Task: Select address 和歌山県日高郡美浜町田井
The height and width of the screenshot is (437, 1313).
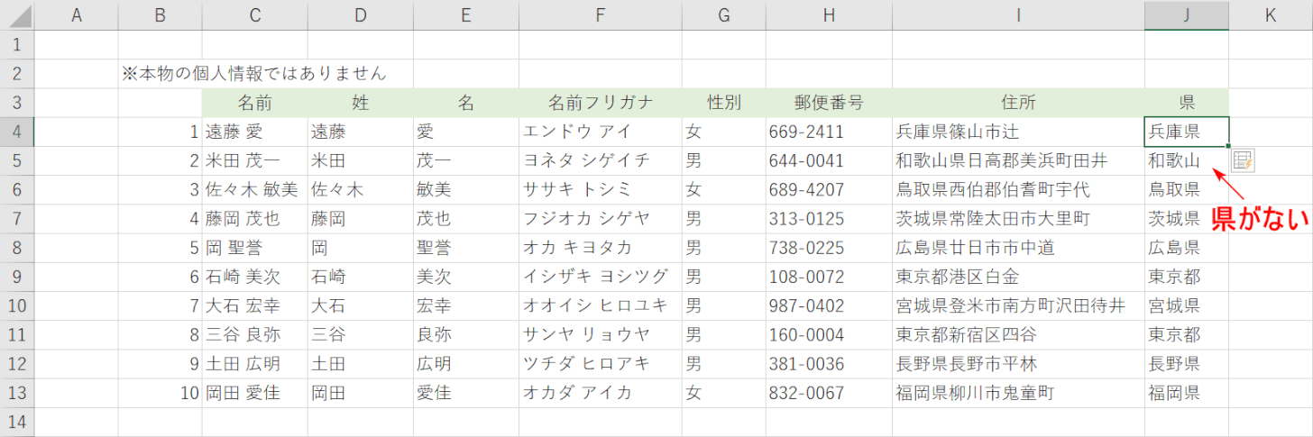Action: coord(1018,161)
